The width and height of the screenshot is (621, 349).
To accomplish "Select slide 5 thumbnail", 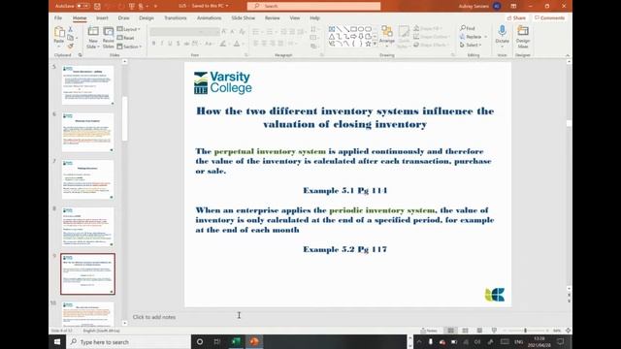I will 87,85.
